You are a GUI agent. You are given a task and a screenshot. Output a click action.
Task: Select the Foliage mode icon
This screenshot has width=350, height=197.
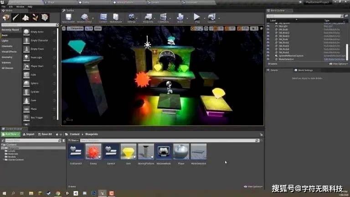coord(35,17)
